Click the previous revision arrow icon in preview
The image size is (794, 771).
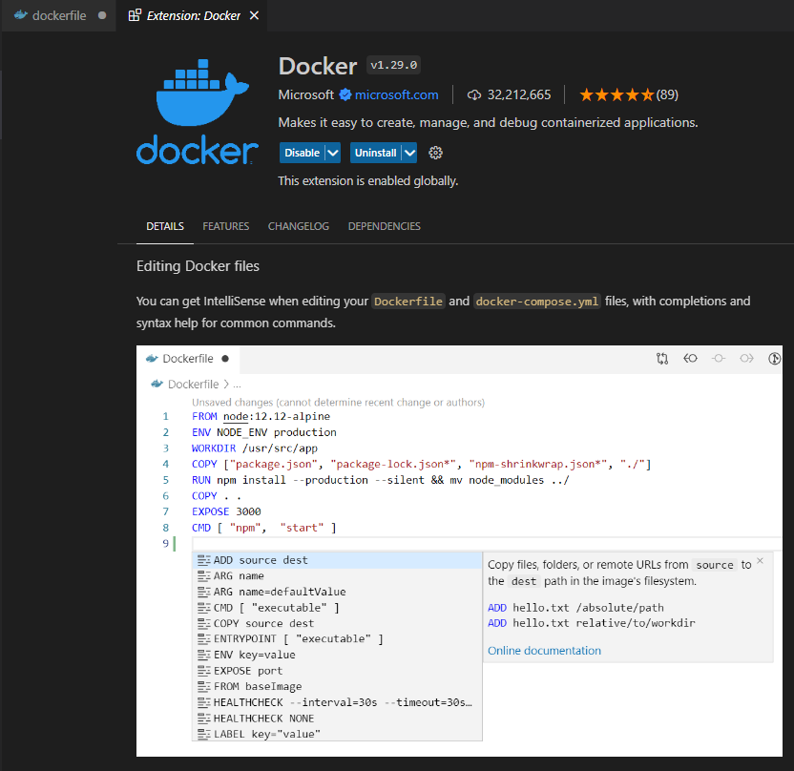tap(690, 359)
